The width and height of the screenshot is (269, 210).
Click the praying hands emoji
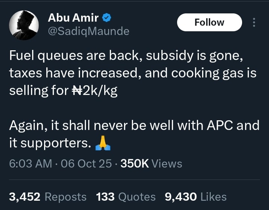103,143
